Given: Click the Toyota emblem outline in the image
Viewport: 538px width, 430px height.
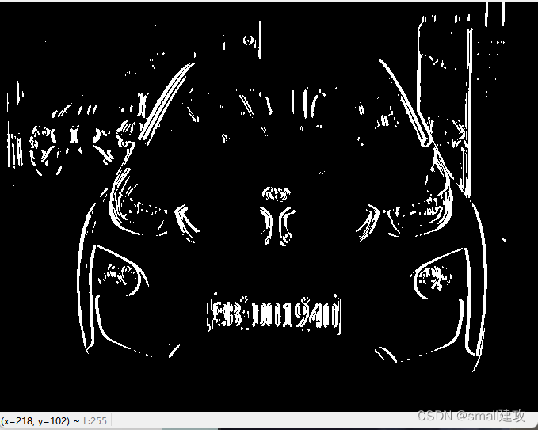Looking at the screenshot, I should (277, 194).
